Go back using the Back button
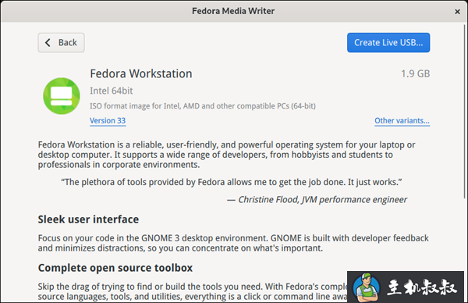Viewport: 468px width, 303px height. click(61, 42)
